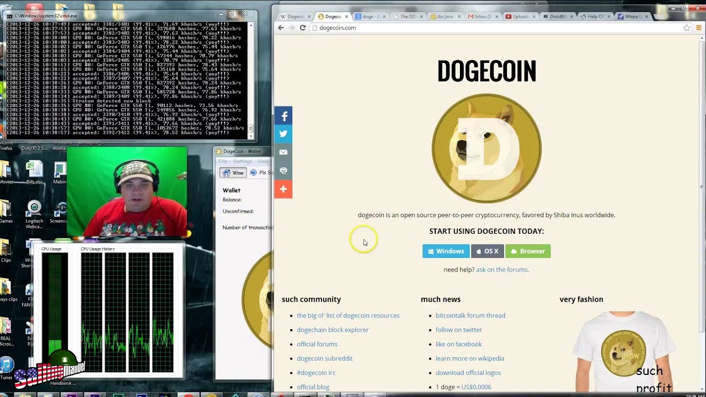Click the print icon in share sidebar
Image resolution: width=706 pixels, height=397 pixels.
point(284,171)
